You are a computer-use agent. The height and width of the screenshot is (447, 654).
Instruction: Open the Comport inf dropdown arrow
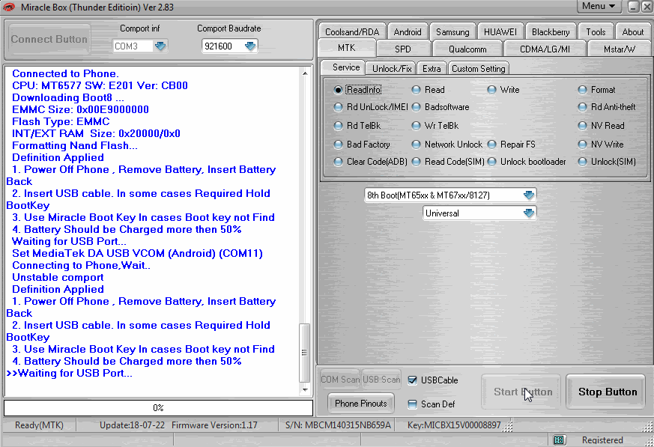click(160, 46)
